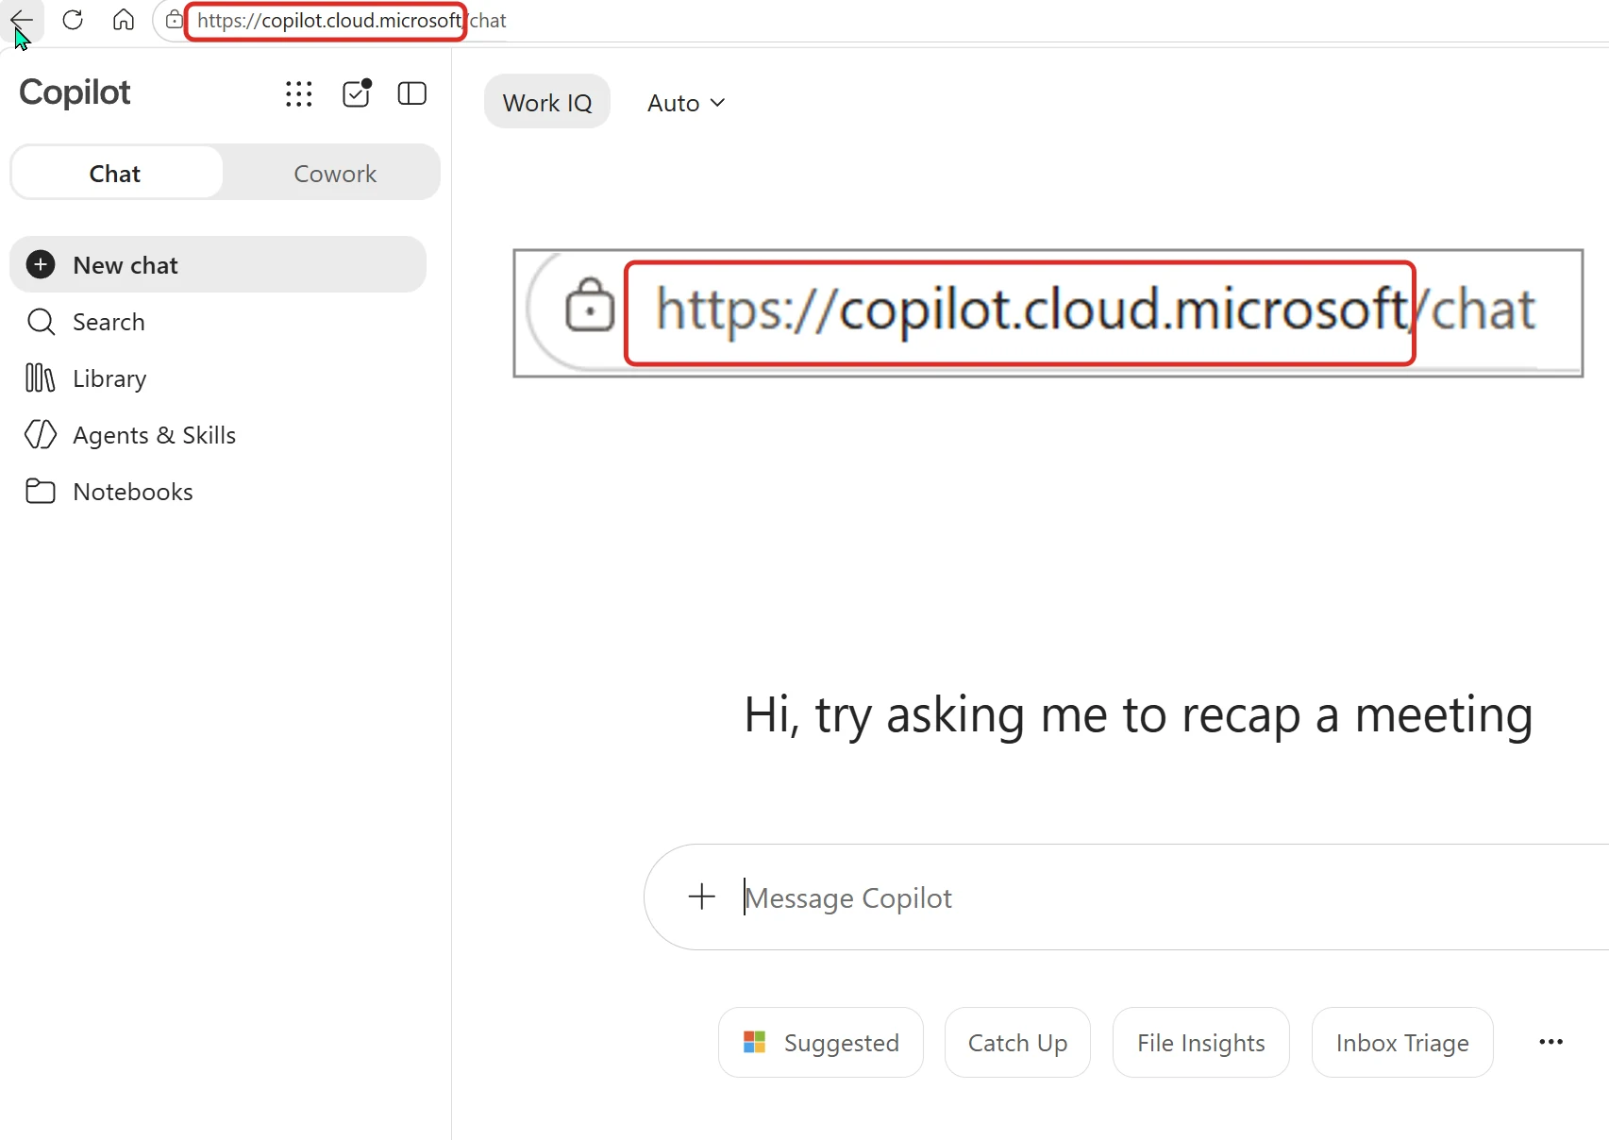
Task: Start a New chat
Action: tap(218, 265)
